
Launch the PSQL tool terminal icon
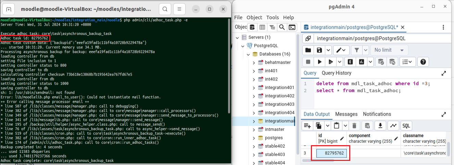click(292, 27)
